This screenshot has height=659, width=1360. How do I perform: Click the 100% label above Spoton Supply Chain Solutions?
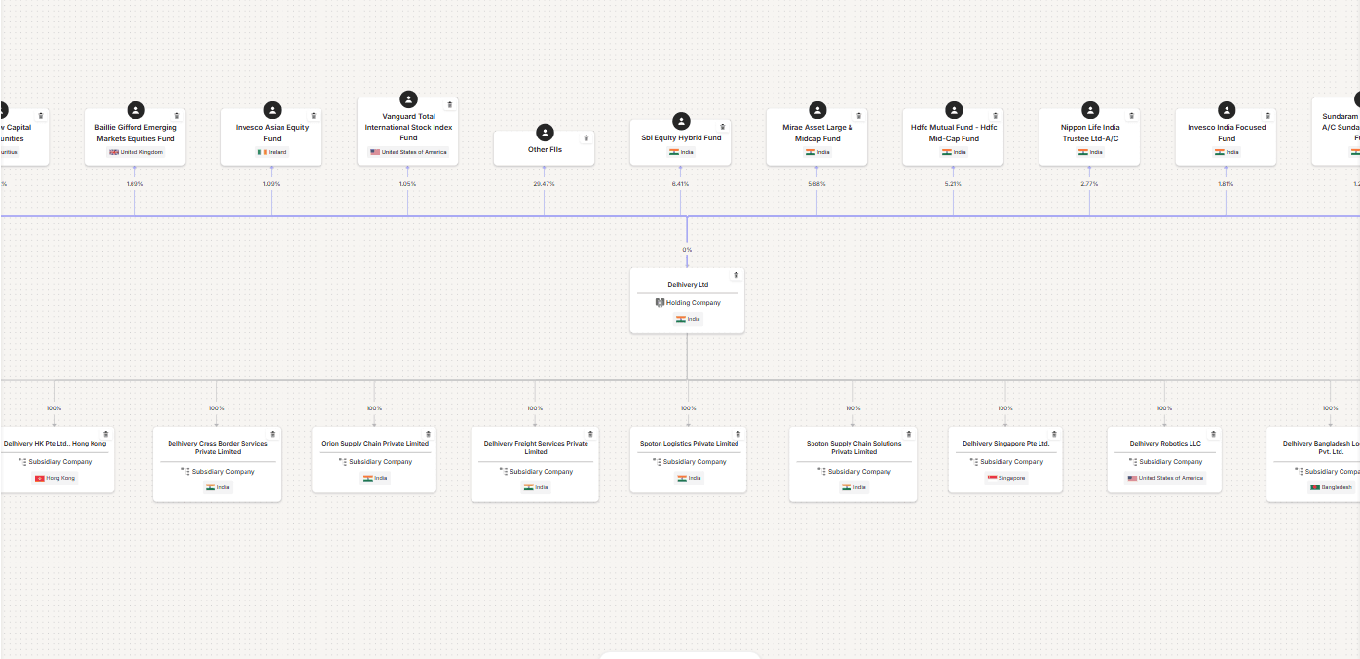pos(852,408)
